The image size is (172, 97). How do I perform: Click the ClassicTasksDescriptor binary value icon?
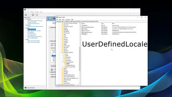coord(82,27)
